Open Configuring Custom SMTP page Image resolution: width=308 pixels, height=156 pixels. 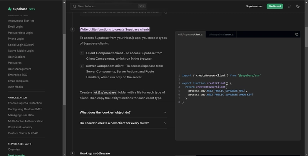pos(25,109)
